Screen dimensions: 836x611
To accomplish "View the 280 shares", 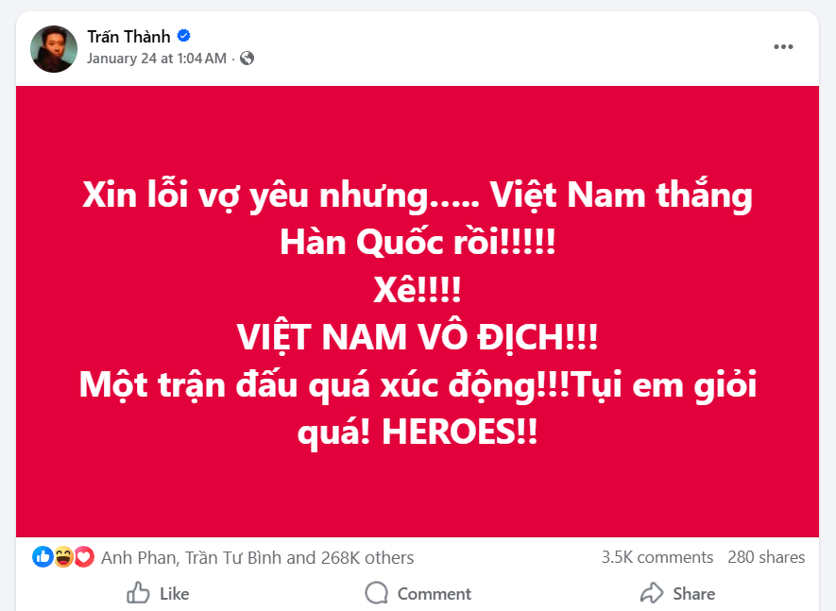I will 766,556.
